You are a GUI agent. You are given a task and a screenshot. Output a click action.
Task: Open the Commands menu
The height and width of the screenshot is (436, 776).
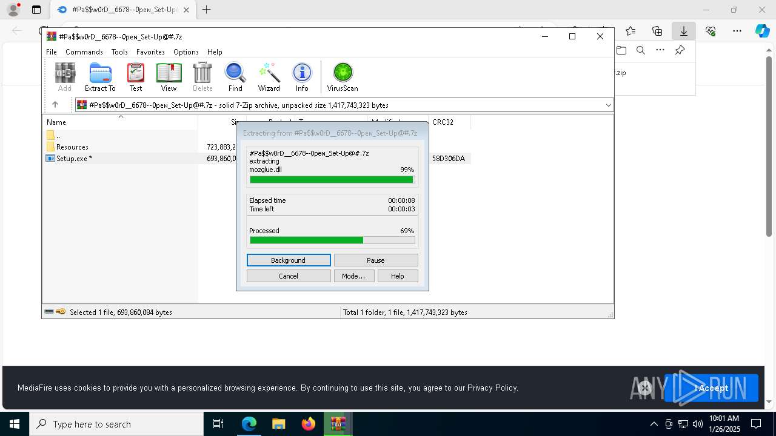[84, 52]
